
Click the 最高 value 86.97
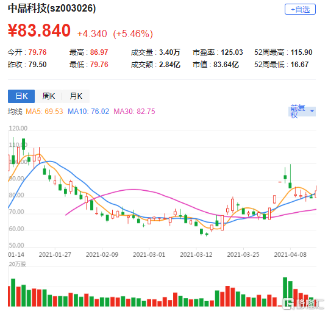click(x=99, y=52)
